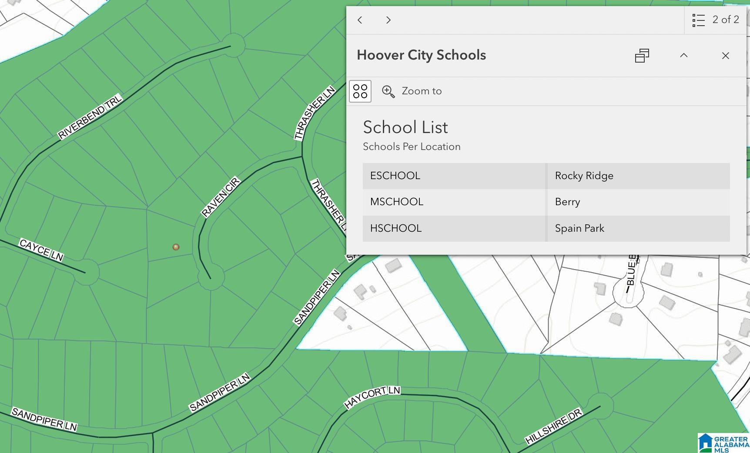This screenshot has width=750, height=453.
Task: Select the brown location marker on map
Action: pyautogui.click(x=176, y=247)
